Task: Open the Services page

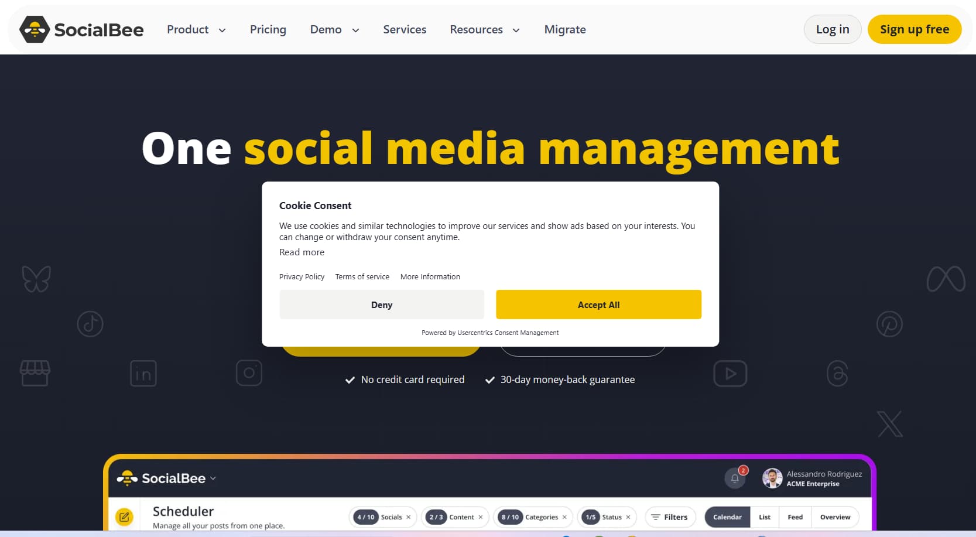Action: (x=405, y=29)
